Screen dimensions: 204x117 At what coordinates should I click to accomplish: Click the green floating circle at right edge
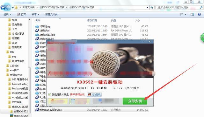point(202,38)
